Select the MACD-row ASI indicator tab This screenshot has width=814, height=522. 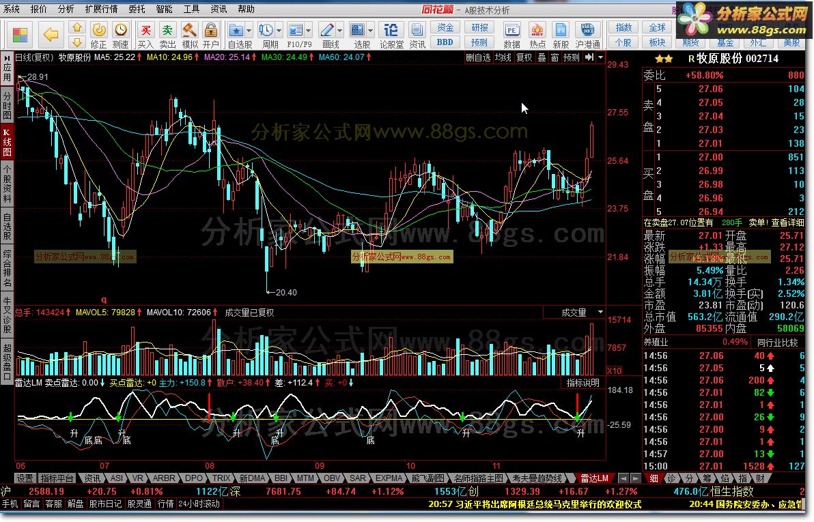coord(117,478)
